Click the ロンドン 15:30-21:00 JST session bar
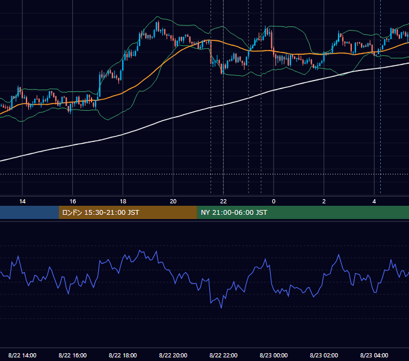This screenshot has width=409, height=361. point(128,212)
